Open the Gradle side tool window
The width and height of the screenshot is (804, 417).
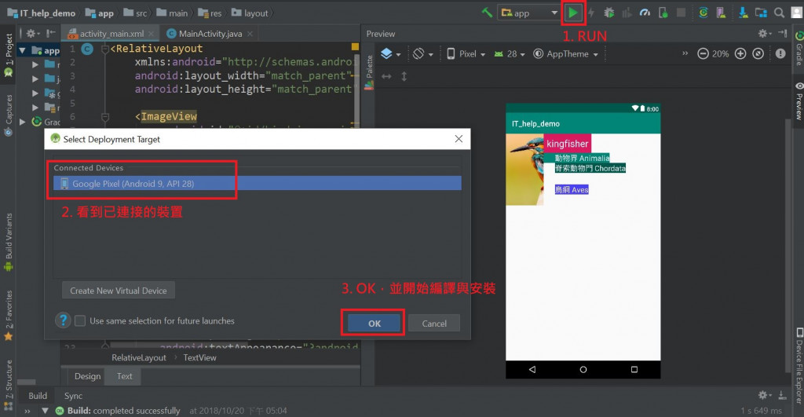(x=799, y=49)
